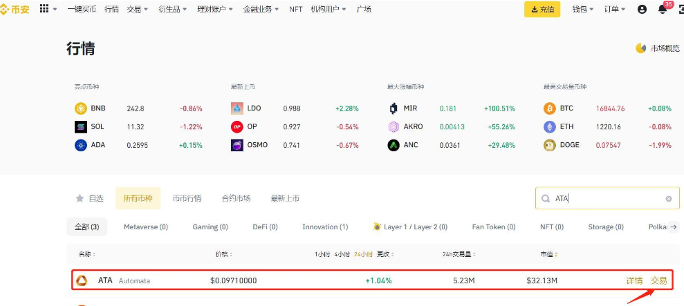The height and width of the screenshot is (306, 684).
Task: Expand the 衍生品 dropdown menu
Action: [x=173, y=9]
